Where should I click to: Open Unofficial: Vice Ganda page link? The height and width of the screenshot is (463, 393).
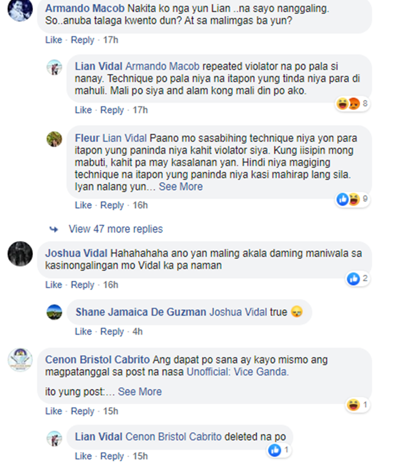237,372
